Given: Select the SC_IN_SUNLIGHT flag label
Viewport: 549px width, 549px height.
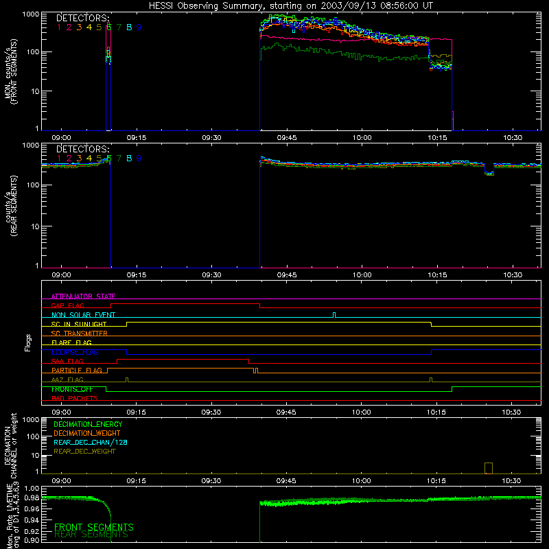Looking at the screenshot, I should (x=79, y=324).
